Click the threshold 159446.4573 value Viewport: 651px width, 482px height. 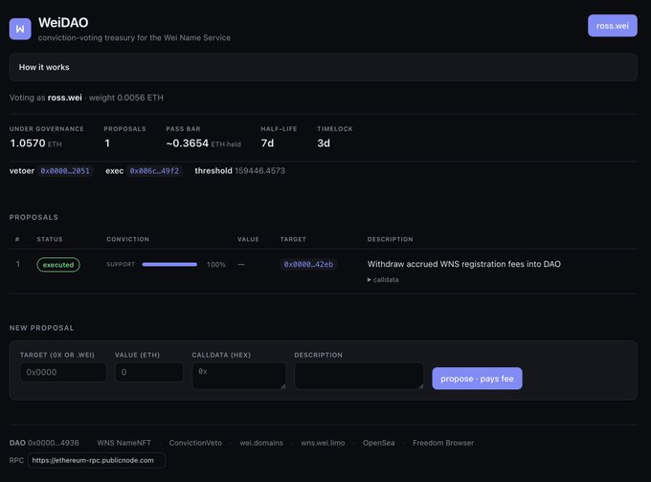pos(259,171)
